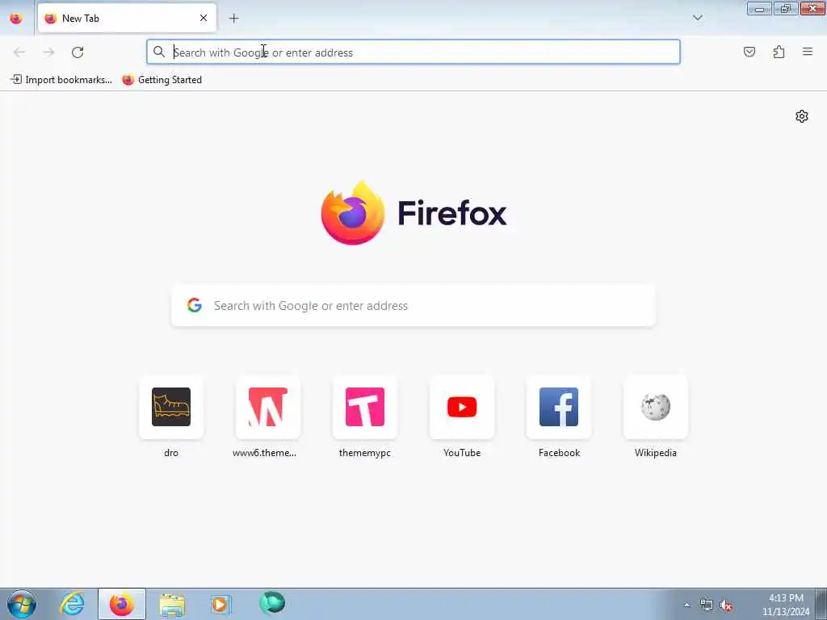This screenshot has width=827, height=620.
Task: Open the Extensions puzzle icon
Action: (779, 52)
